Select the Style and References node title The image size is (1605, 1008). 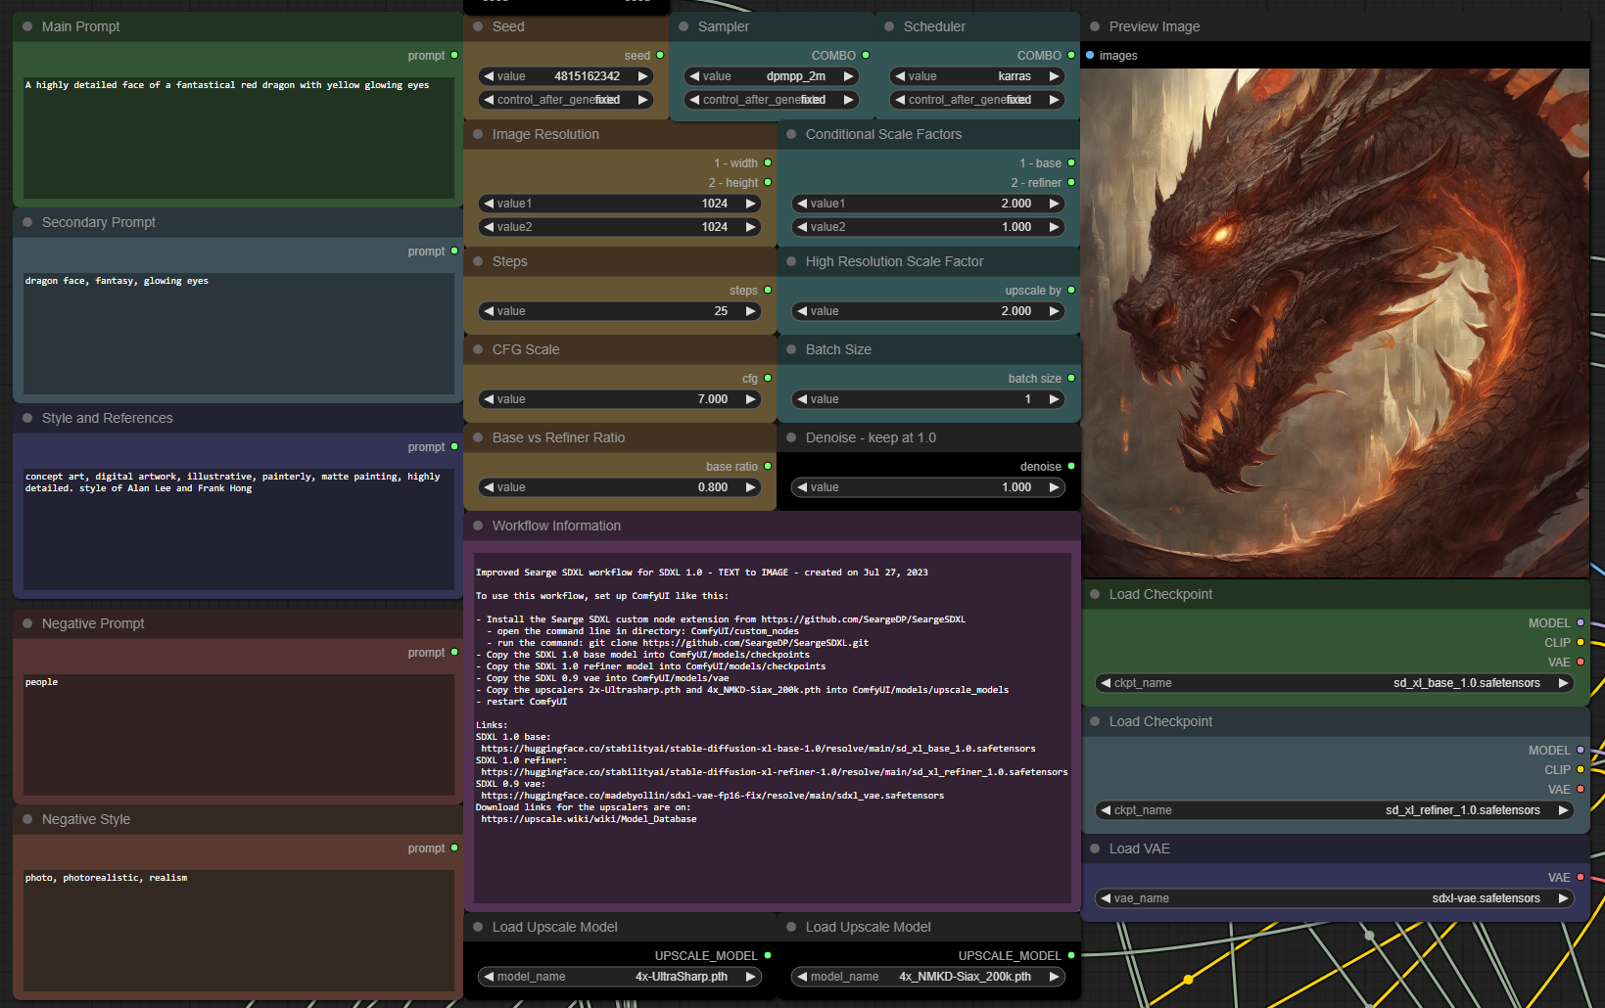point(107,418)
